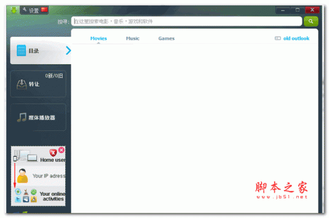The height and width of the screenshot is (218, 329).
Task: Click the music note media player icon
Action: [x=21, y=117]
